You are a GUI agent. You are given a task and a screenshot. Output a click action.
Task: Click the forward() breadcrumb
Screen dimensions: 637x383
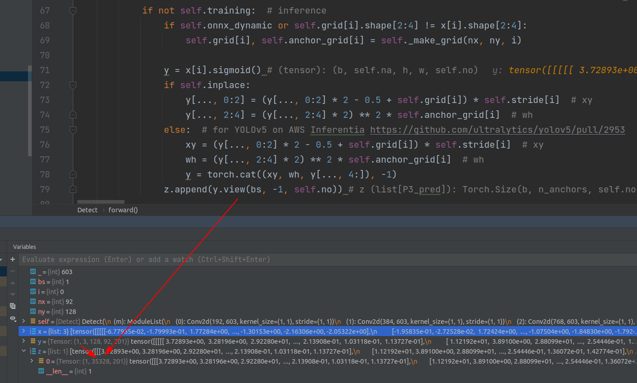[x=123, y=210]
